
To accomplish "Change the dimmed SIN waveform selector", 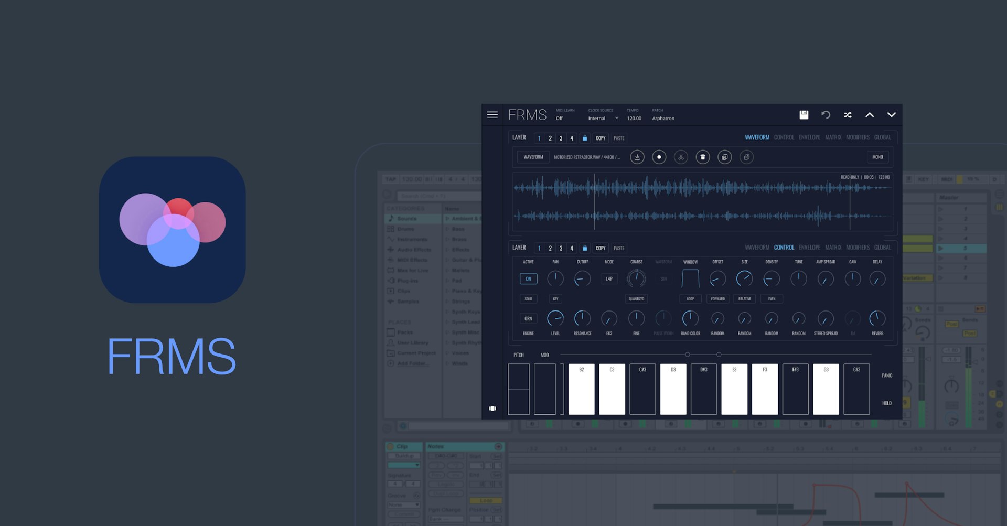I will click(x=663, y=279).
